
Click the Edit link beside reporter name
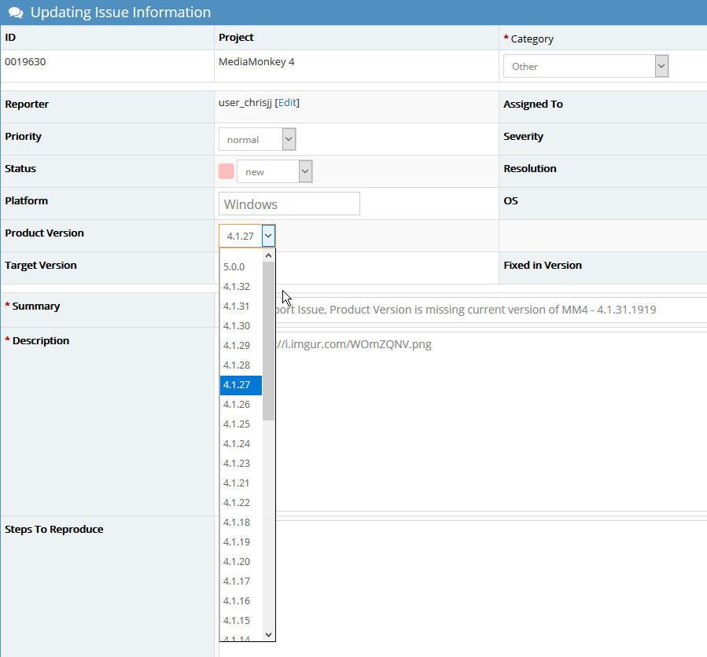click(287, 103)
